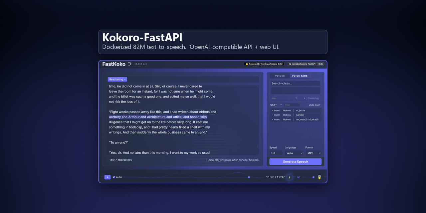Click Generate Speech
This screenshot has height=213, width=426.
[x=296, y=162]
